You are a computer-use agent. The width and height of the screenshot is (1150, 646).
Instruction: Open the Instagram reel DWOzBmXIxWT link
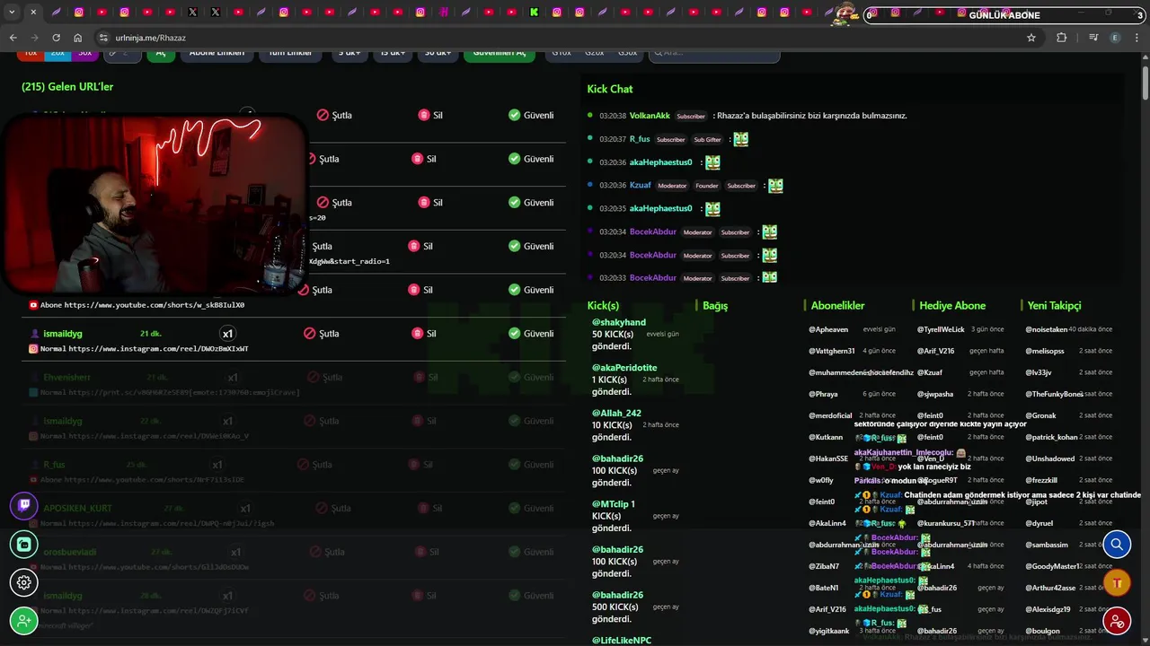pyautogui.click(x=158, y=349)
